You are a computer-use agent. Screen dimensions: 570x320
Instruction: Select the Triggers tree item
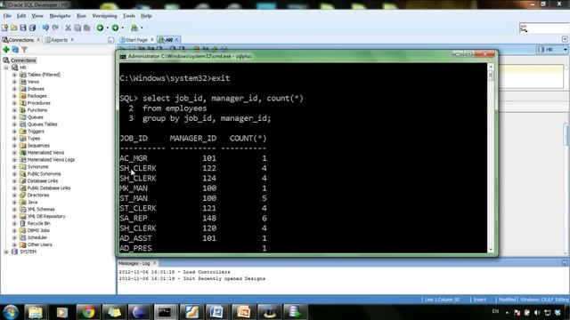(x=36, y=132)
